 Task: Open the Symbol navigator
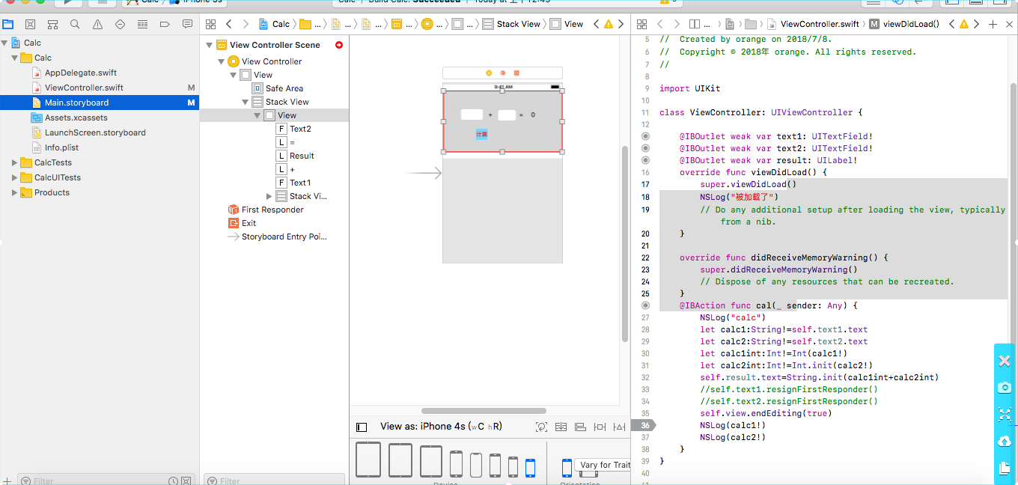pyautogui.click(x=52, y=24)
